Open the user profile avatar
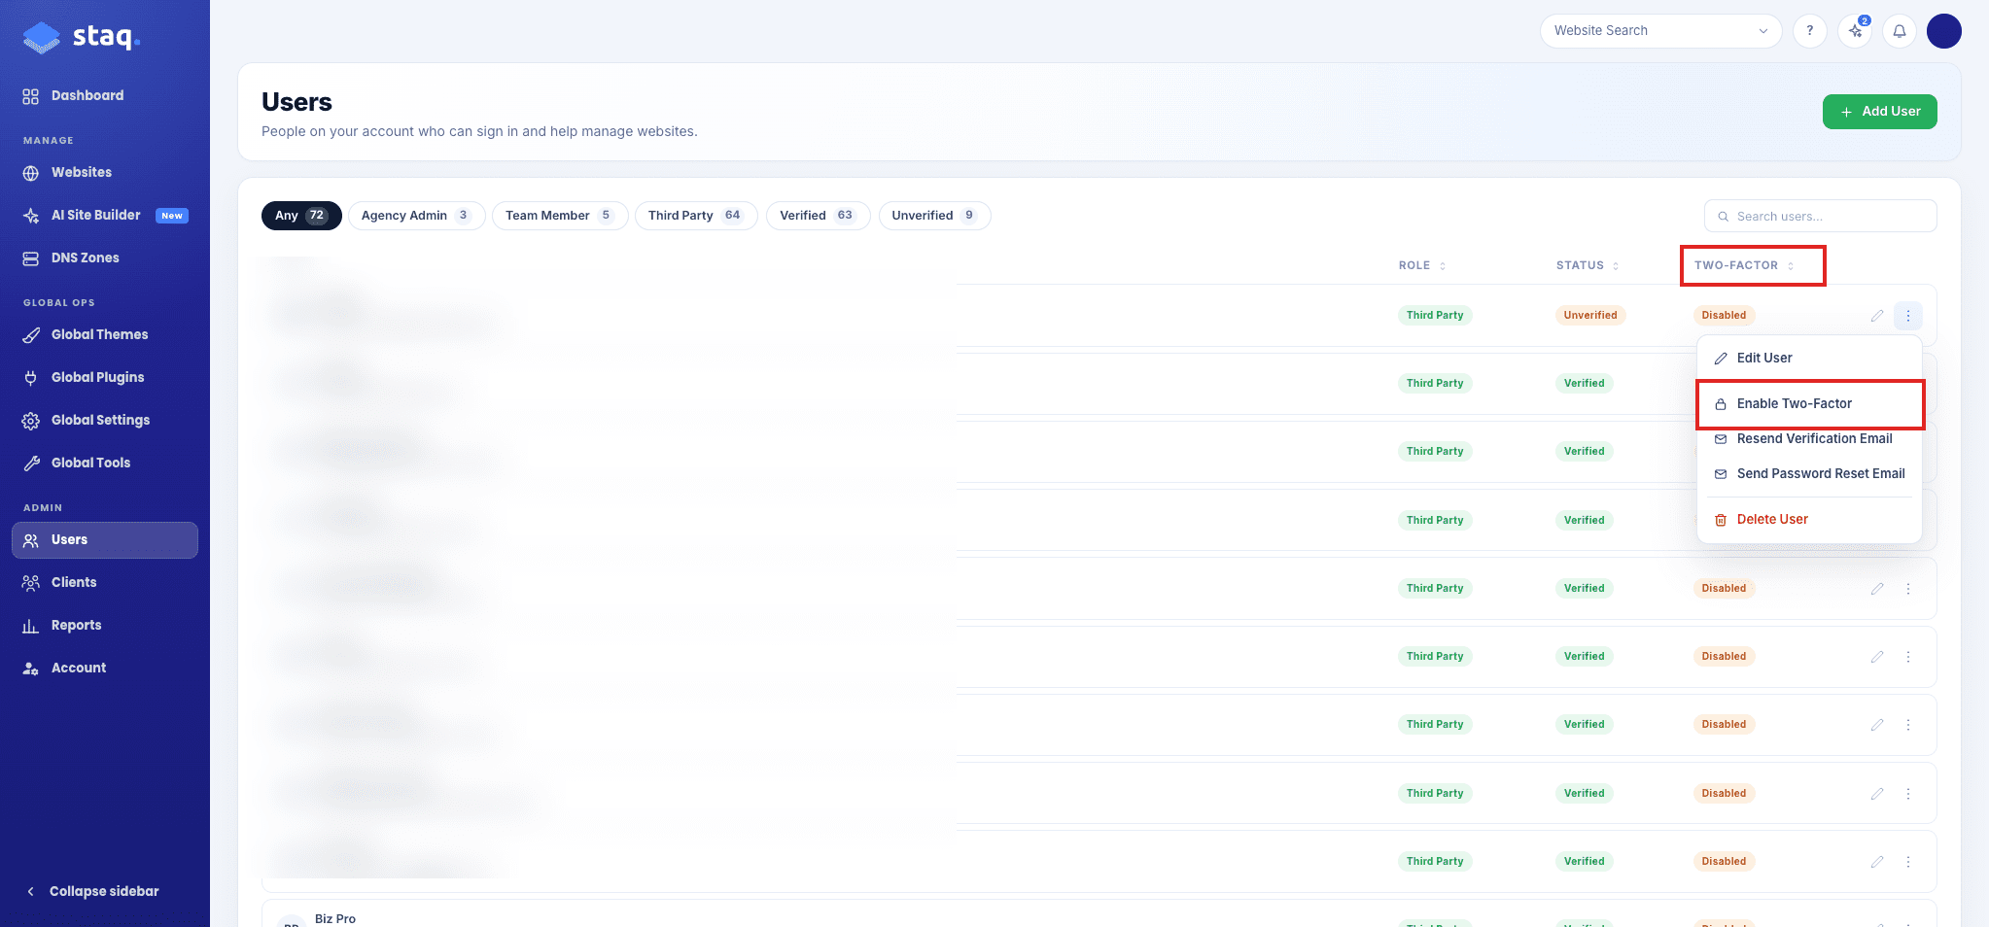 click(x=1944, y=31)
